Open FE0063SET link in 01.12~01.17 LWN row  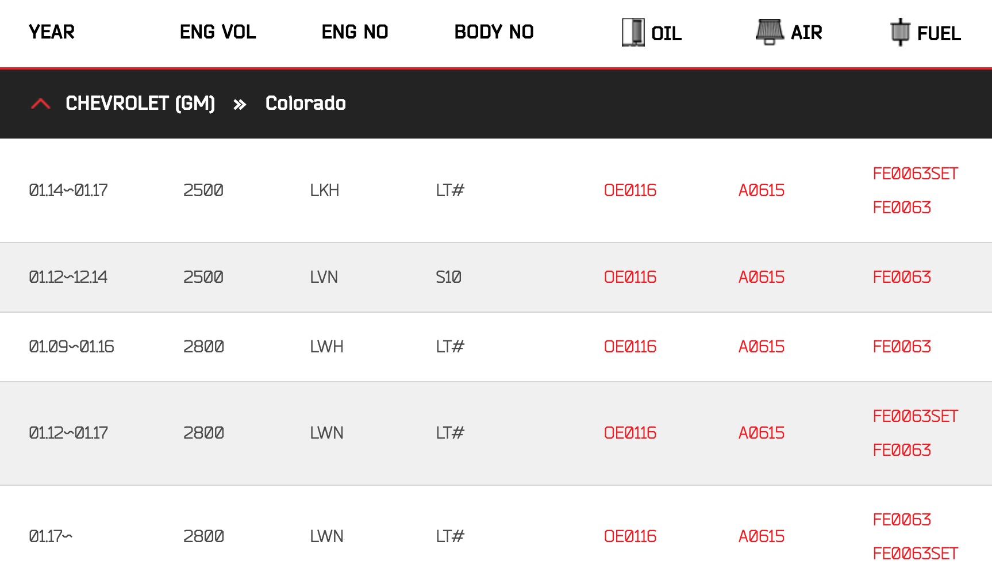[915, 416]
